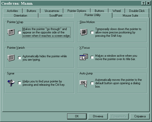
Task: Select the Pointer Utility tab
Action: (93, 15)
